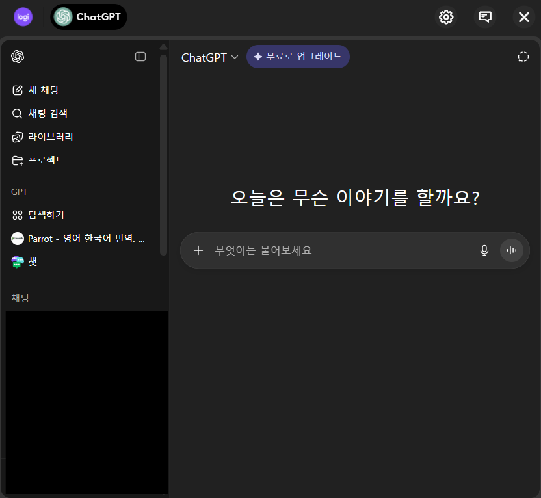Image resolution: width=541 pixels, height=498 pixels.
Task: Select the ChatGPT tab in top bar
Action: (89, 17)
